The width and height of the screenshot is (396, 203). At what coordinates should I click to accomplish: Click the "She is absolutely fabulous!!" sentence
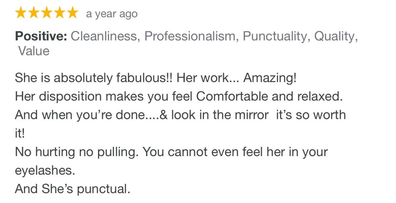(94, 78)
